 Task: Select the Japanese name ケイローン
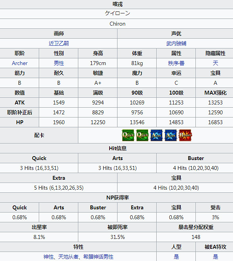click(117, 13)
